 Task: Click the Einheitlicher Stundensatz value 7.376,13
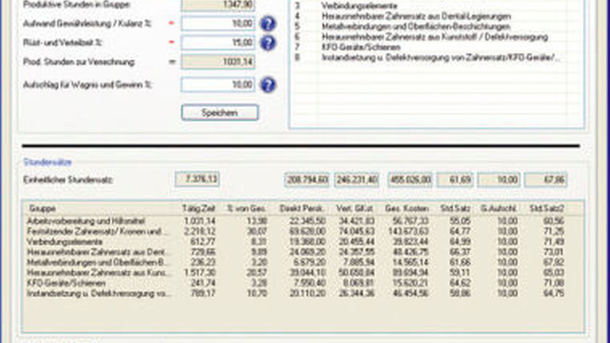(x=197, y=180)
